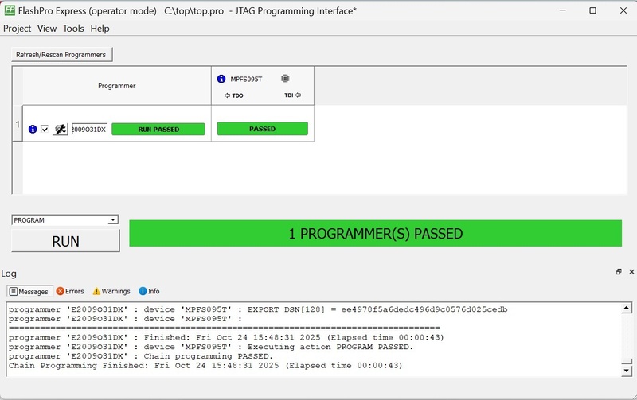637x400 pixels.
Task: Click the programmer connection settings icon
Action: pos(61,129)
